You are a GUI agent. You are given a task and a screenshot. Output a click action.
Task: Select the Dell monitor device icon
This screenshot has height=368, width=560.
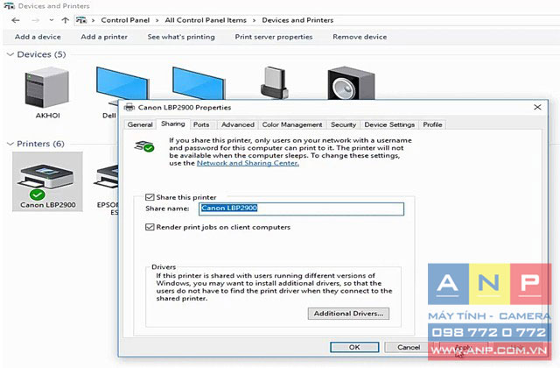122,84
